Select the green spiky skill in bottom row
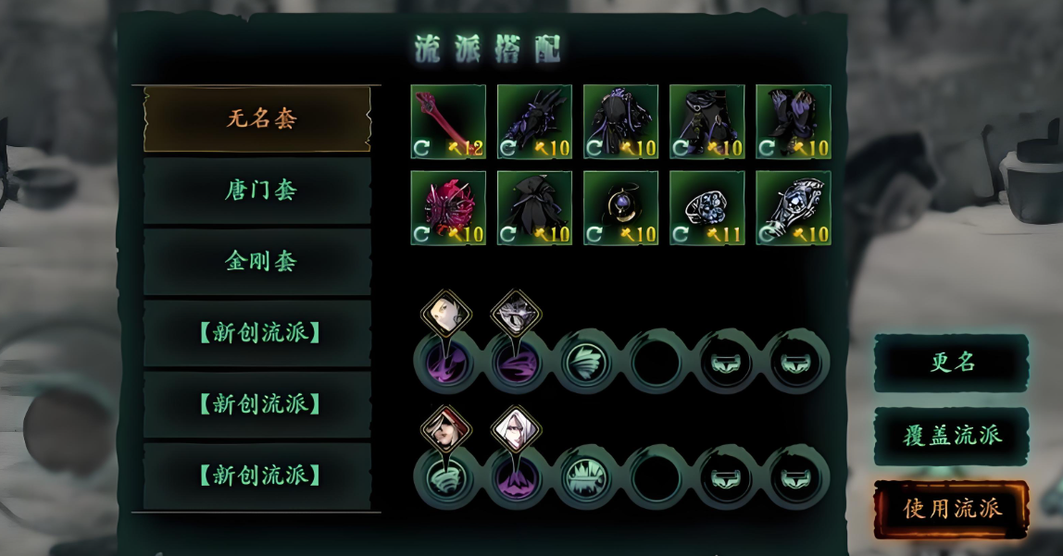The height and width of the screenshot is (556, 1063). point(585,476)
